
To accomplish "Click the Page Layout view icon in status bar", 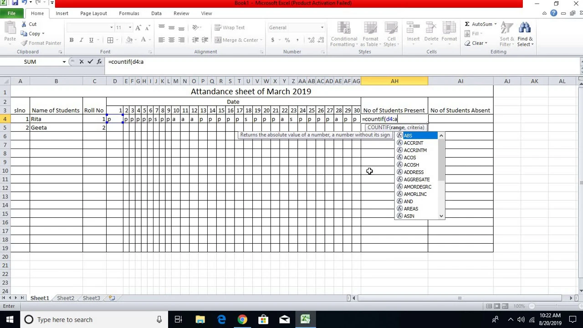I will [497, 306].
